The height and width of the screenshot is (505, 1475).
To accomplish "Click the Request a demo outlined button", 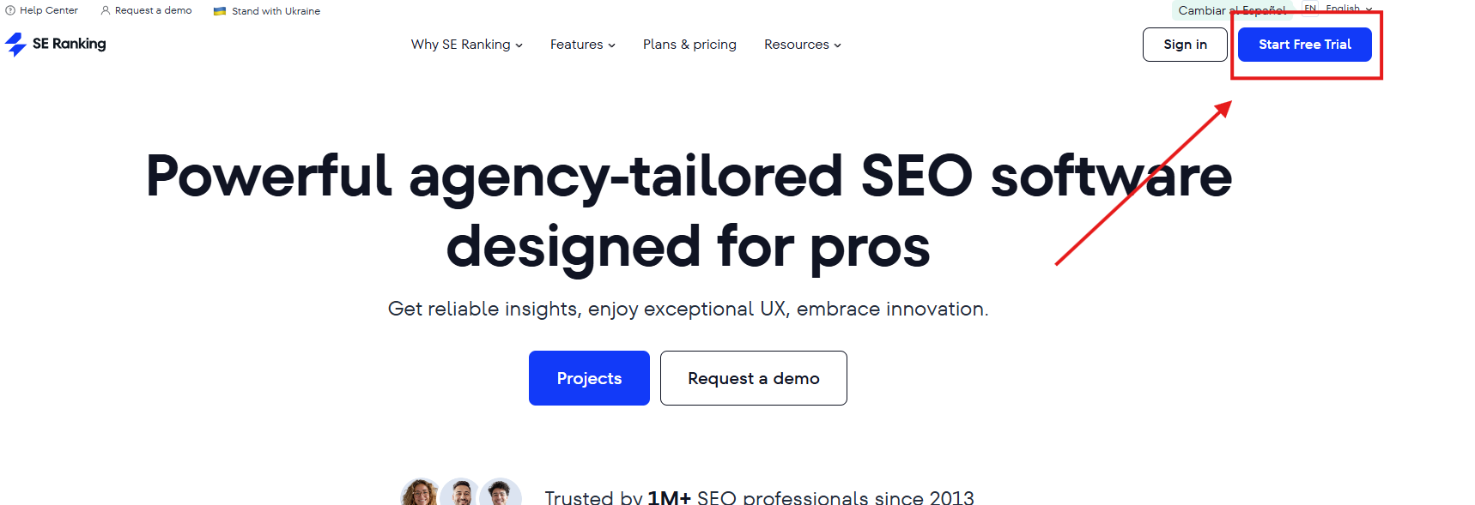I will coord(754,378).
